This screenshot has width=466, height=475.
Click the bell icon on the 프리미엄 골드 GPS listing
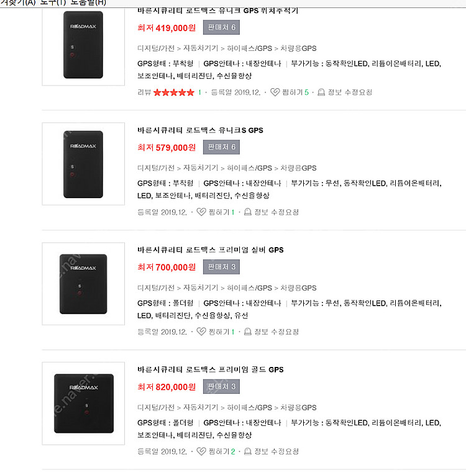click(248, 451)
